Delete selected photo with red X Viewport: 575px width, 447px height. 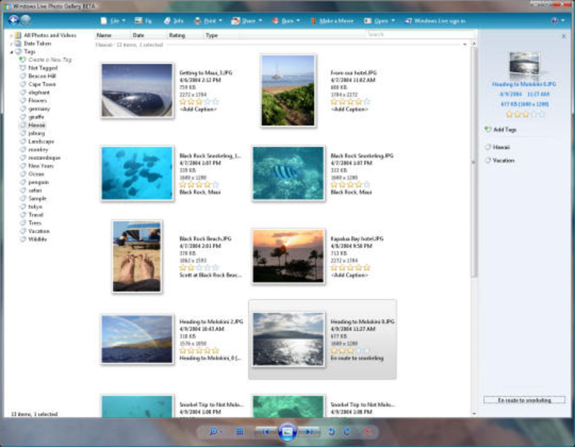click(x=367, y=432)
